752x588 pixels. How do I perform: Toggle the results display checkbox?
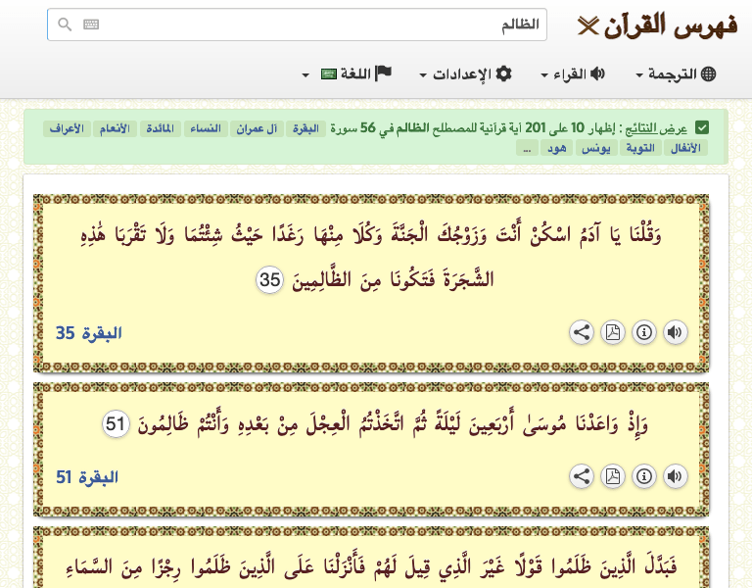pyautogui.click(x=702, y=128)
